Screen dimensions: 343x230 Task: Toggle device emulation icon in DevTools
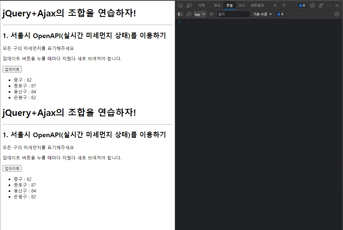[189, 5]
